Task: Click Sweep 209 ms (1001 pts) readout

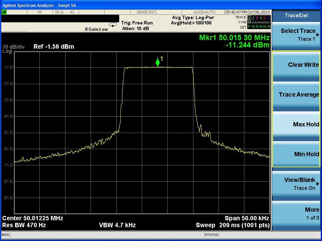Action: [233, 225]
